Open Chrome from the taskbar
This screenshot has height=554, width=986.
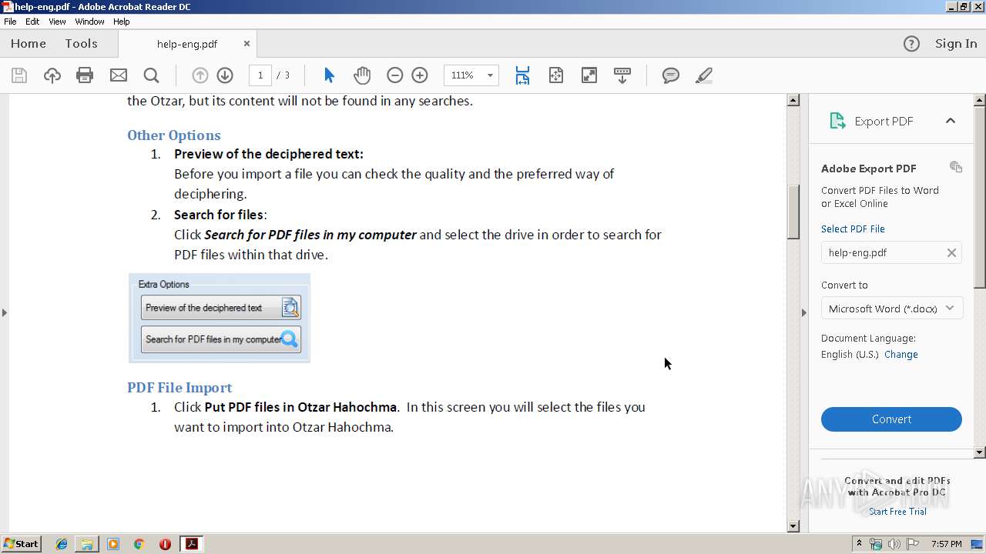pyautogui.click(x=139, y=544)
